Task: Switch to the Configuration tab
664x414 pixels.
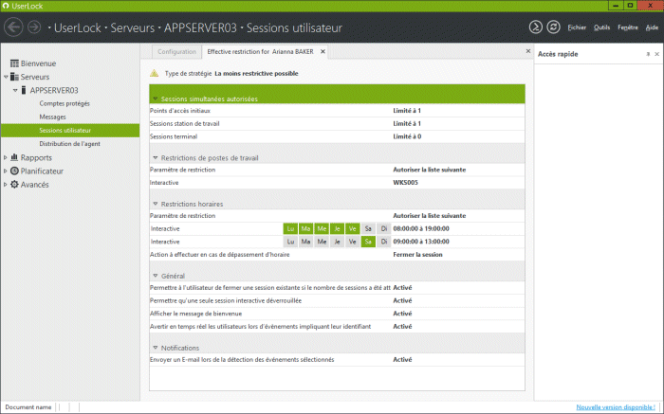Action: pos(176,51)
